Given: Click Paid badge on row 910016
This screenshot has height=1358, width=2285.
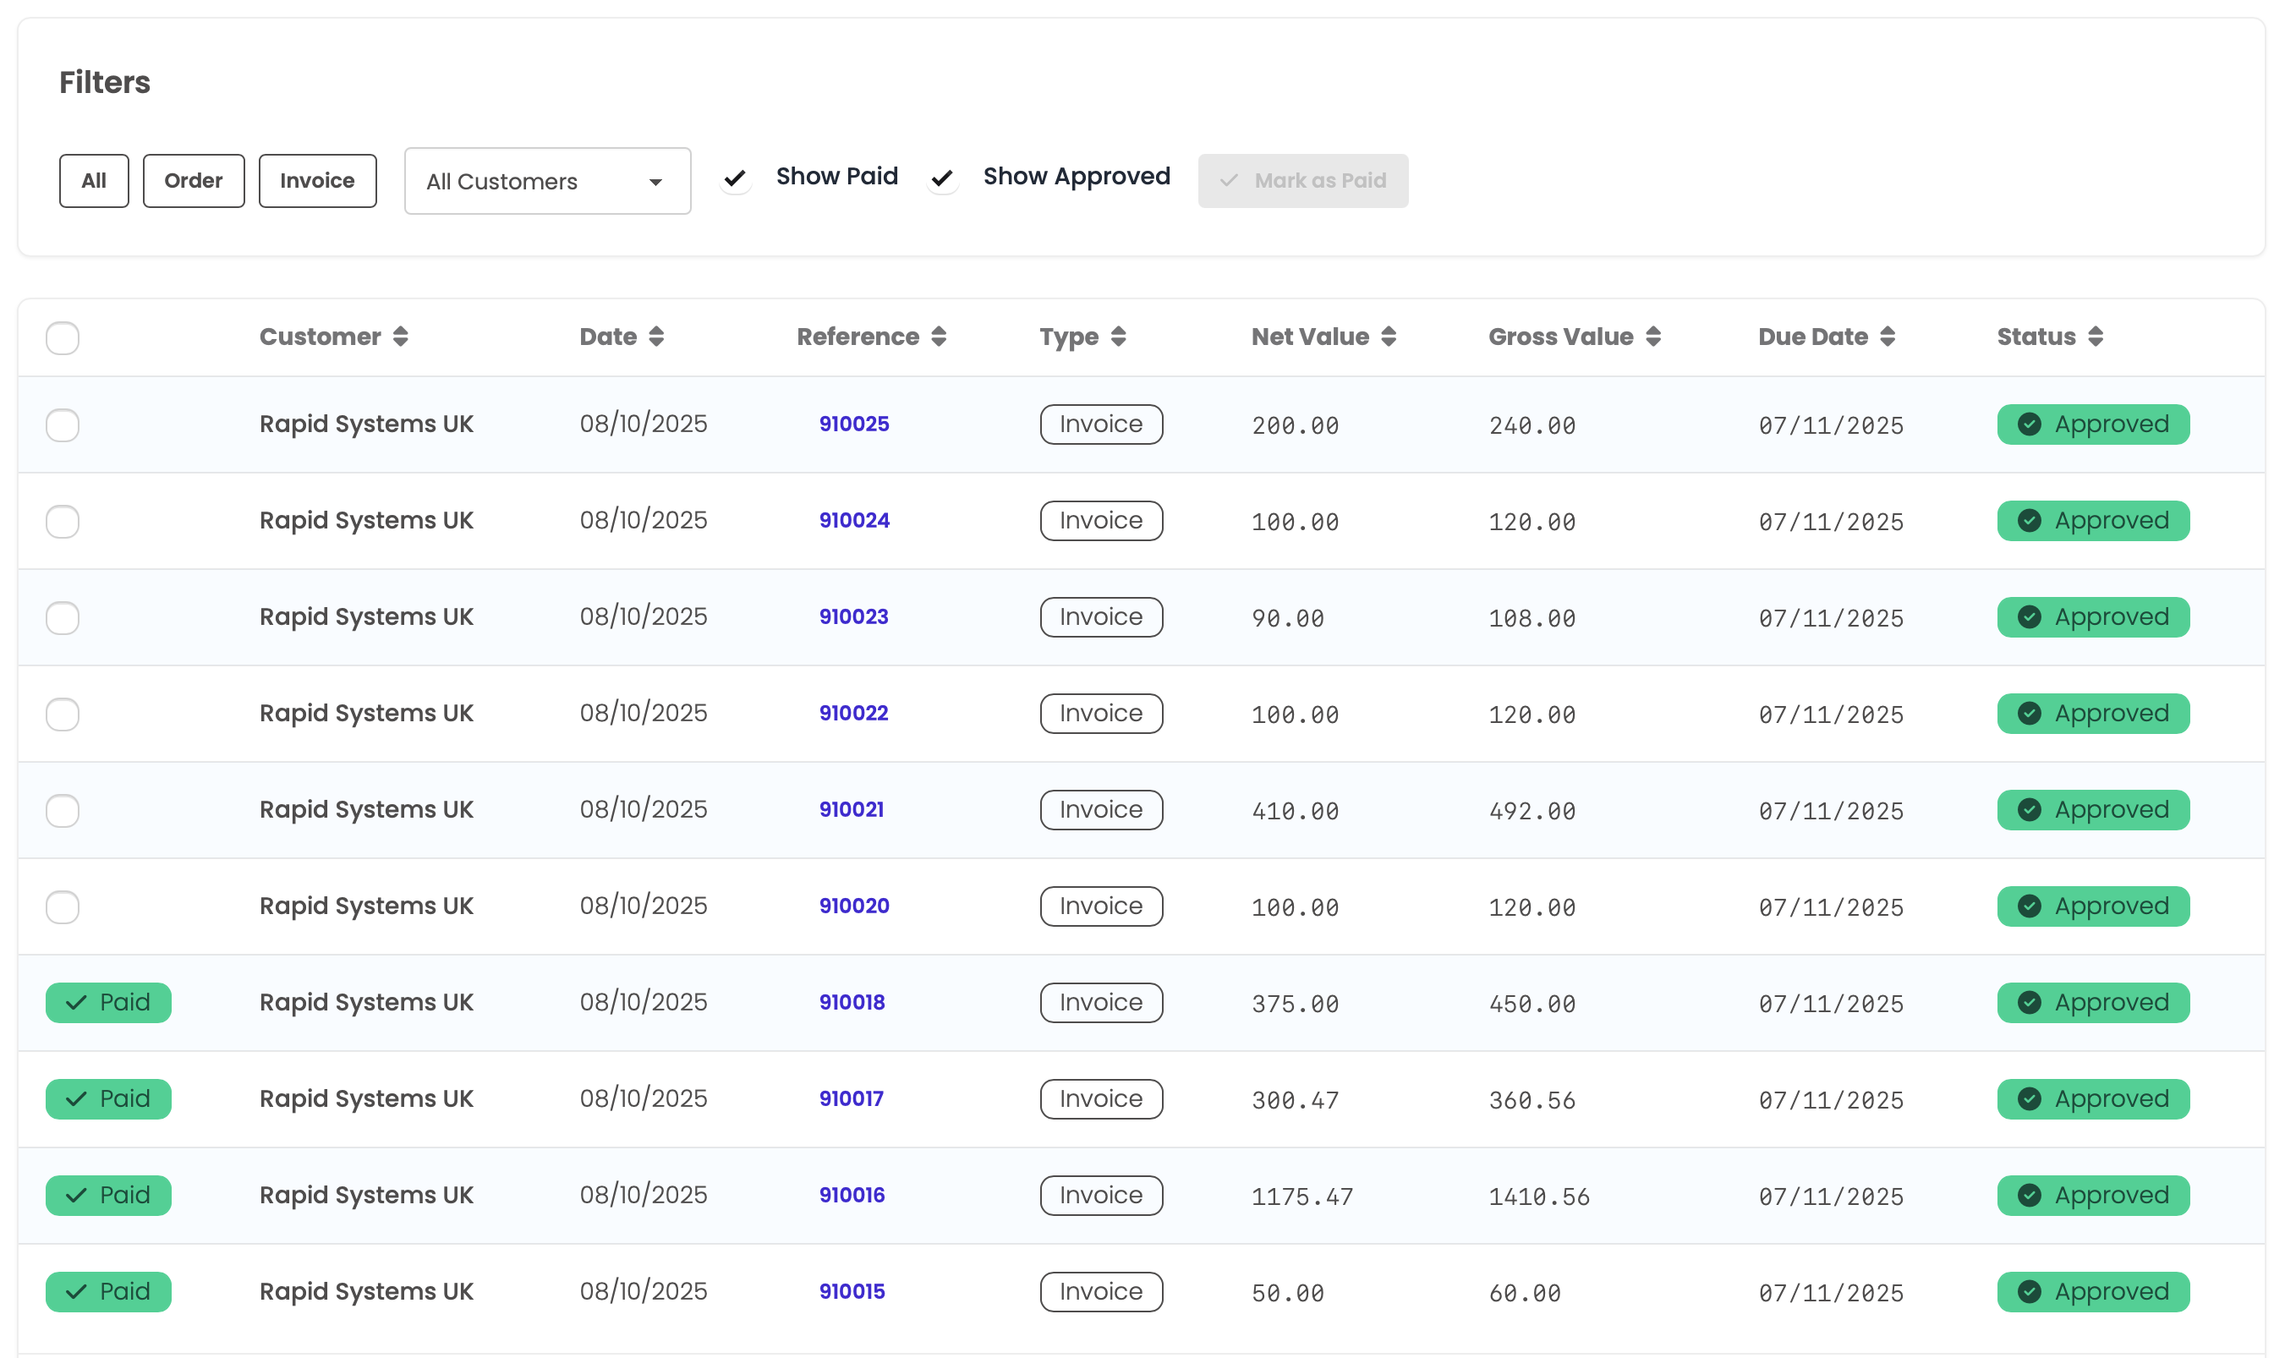Looking at the screenshot, I should click(109, 1195).
